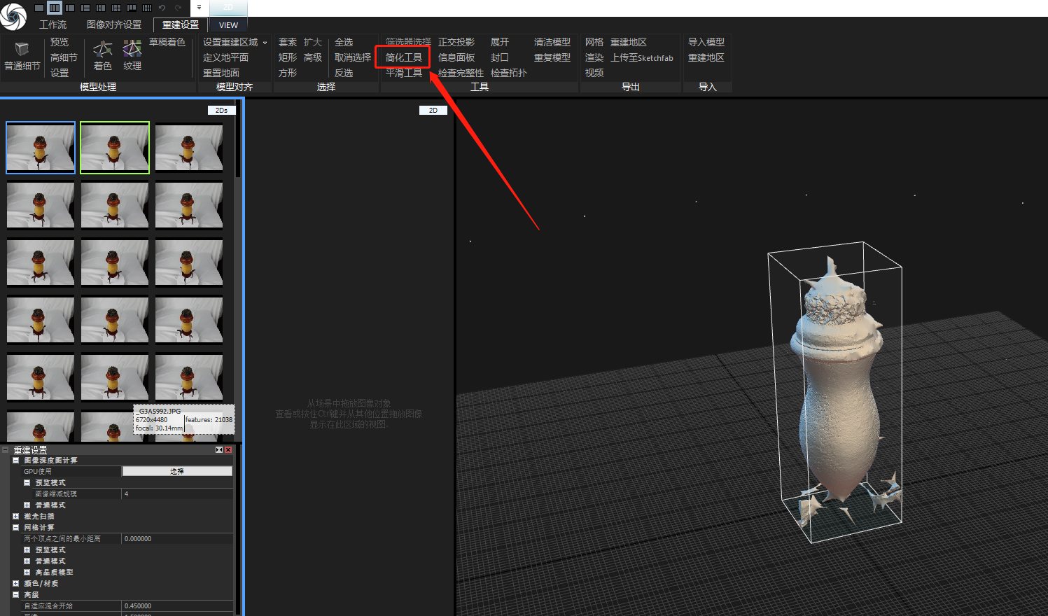
Task: Click 渲染 in the 导出 group
Action: point(594,57)
